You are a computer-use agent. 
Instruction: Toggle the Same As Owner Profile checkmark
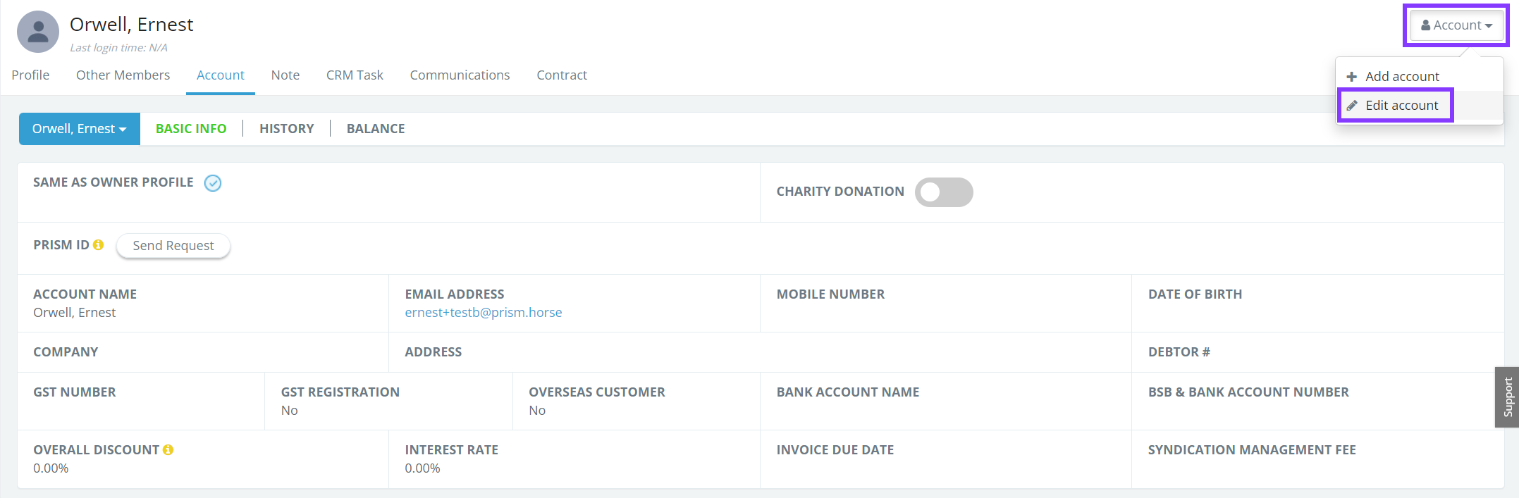pyautogui.click(x=213, y=183)
